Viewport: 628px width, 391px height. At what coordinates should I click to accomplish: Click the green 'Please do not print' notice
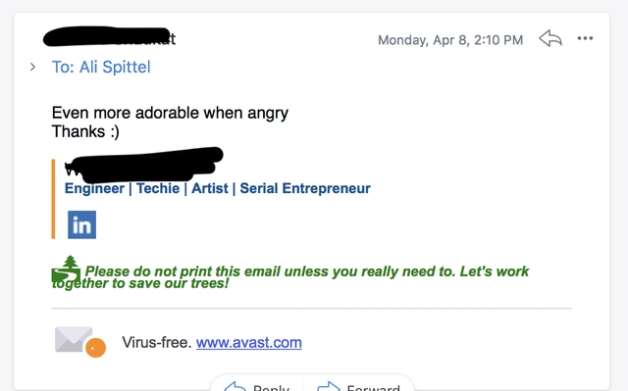click(290, 277)
